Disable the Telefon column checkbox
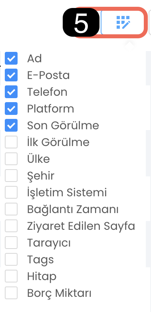The image size is (151, 312). (x=11, y=92)
